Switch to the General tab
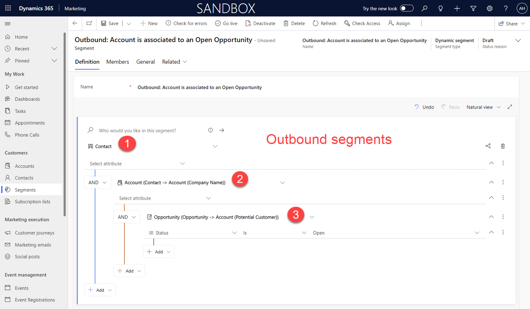Screen dimensions: 530x309 [146, 62]
